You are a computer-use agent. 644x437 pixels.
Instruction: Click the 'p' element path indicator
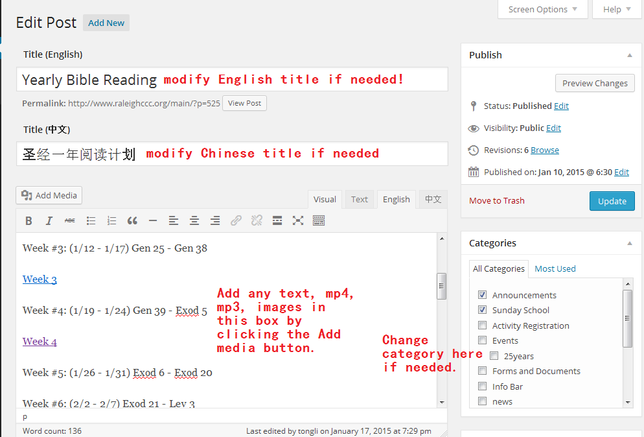[25, 416]
